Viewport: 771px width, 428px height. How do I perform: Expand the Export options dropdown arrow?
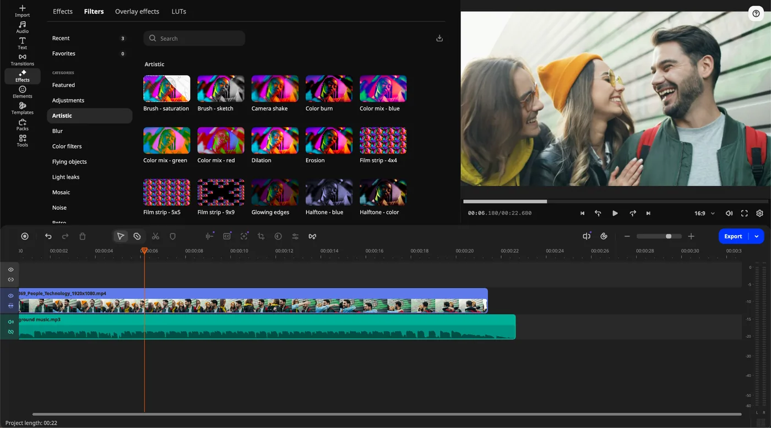(x=757, y=236)
